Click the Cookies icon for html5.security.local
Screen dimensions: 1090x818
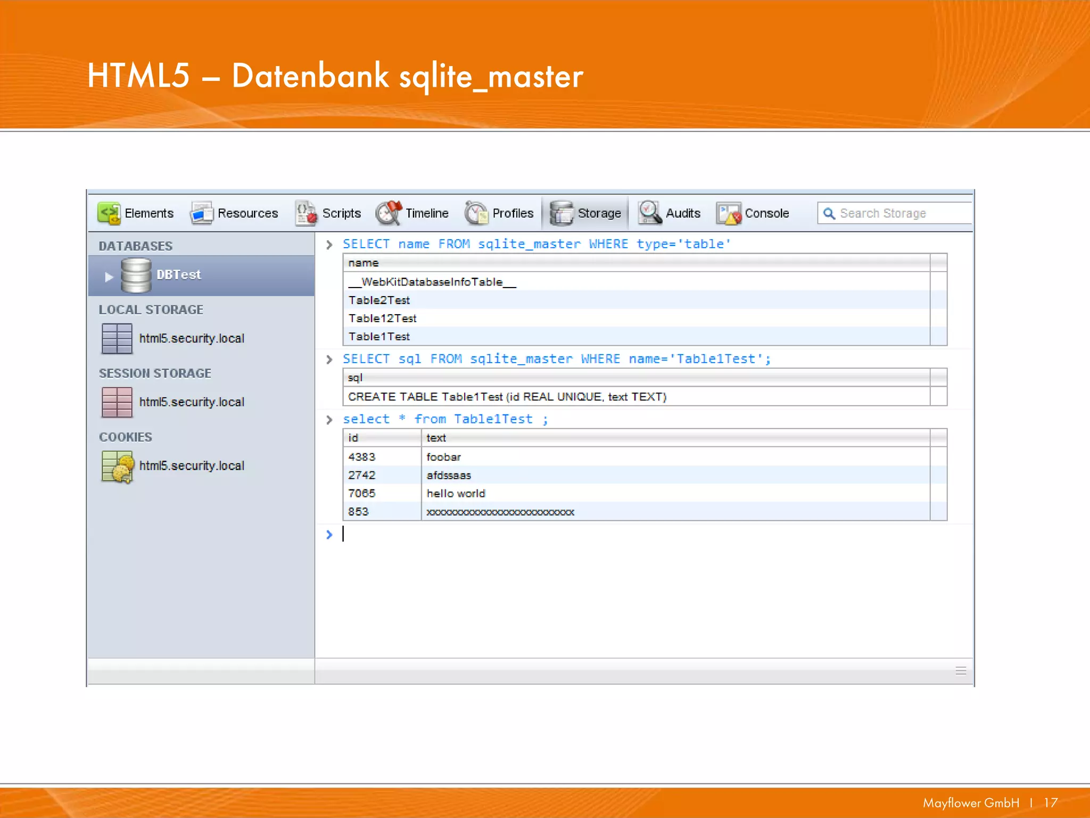[118, 467]
